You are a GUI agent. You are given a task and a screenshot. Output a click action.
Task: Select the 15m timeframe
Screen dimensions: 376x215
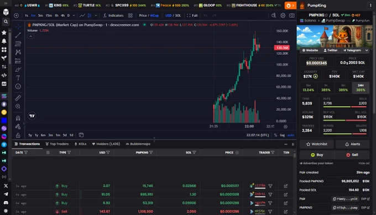(49, 15)
